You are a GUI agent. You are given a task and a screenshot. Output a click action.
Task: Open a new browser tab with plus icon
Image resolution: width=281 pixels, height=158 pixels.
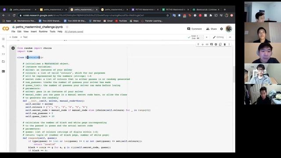(225, 10)
